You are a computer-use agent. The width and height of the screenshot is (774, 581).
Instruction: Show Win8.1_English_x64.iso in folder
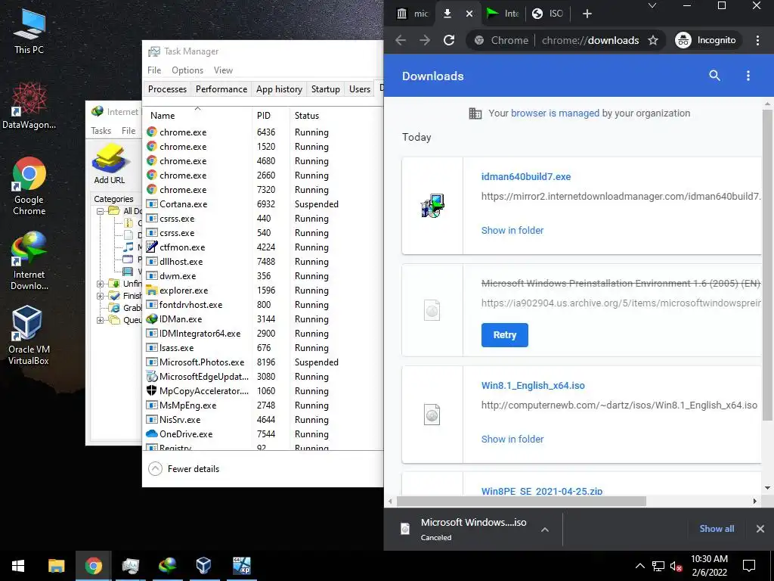click(512, 439)
